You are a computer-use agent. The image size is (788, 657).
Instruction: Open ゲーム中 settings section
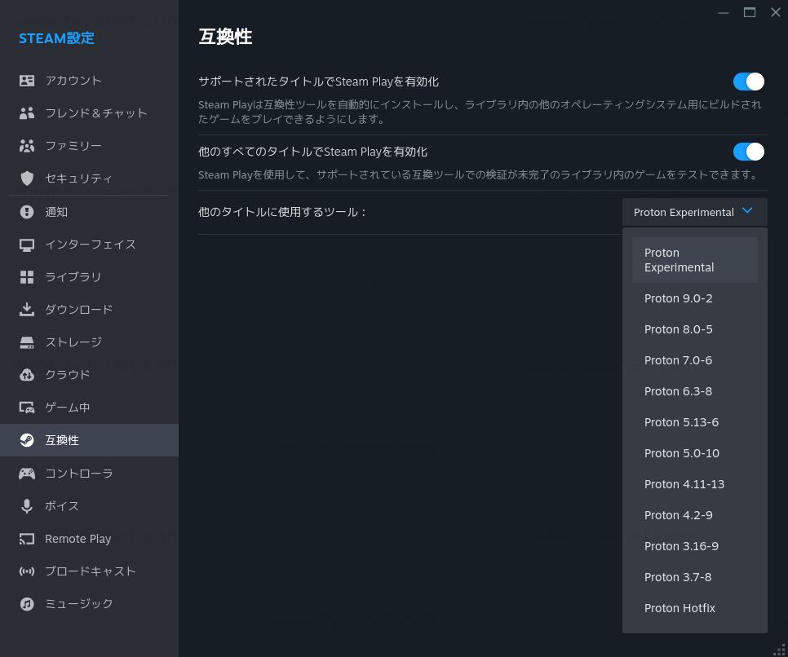(x=89, y=408)
